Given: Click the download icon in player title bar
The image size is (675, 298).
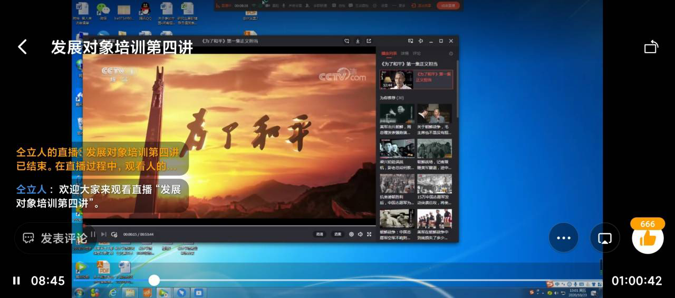Looking at the screenshot, I should coord(358,41).
